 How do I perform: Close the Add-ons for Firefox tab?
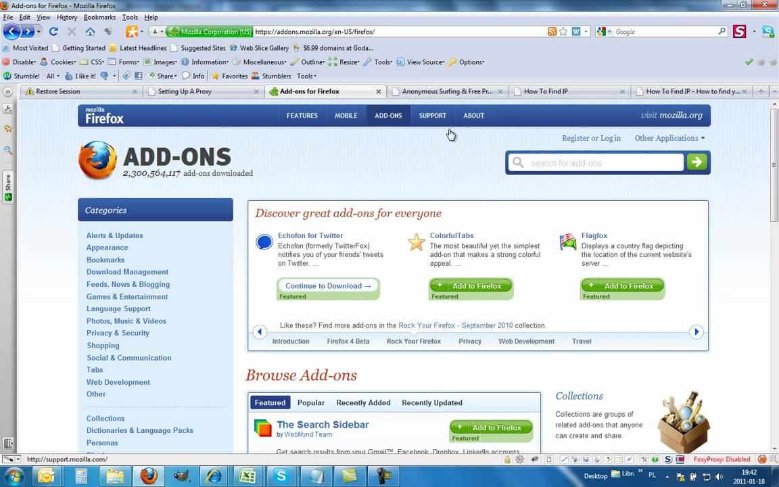[378, 91]
